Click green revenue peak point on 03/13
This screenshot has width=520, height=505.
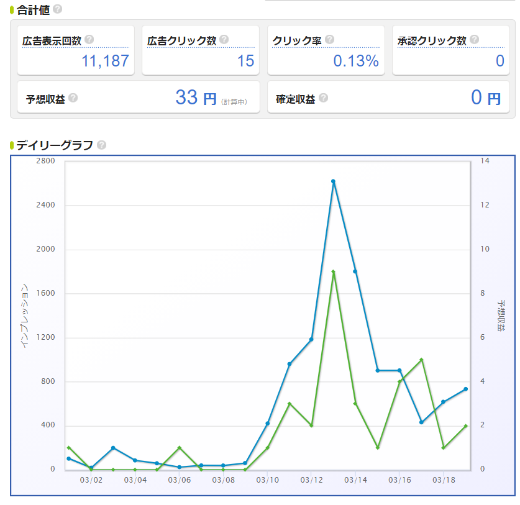click(x=333, y=271)
